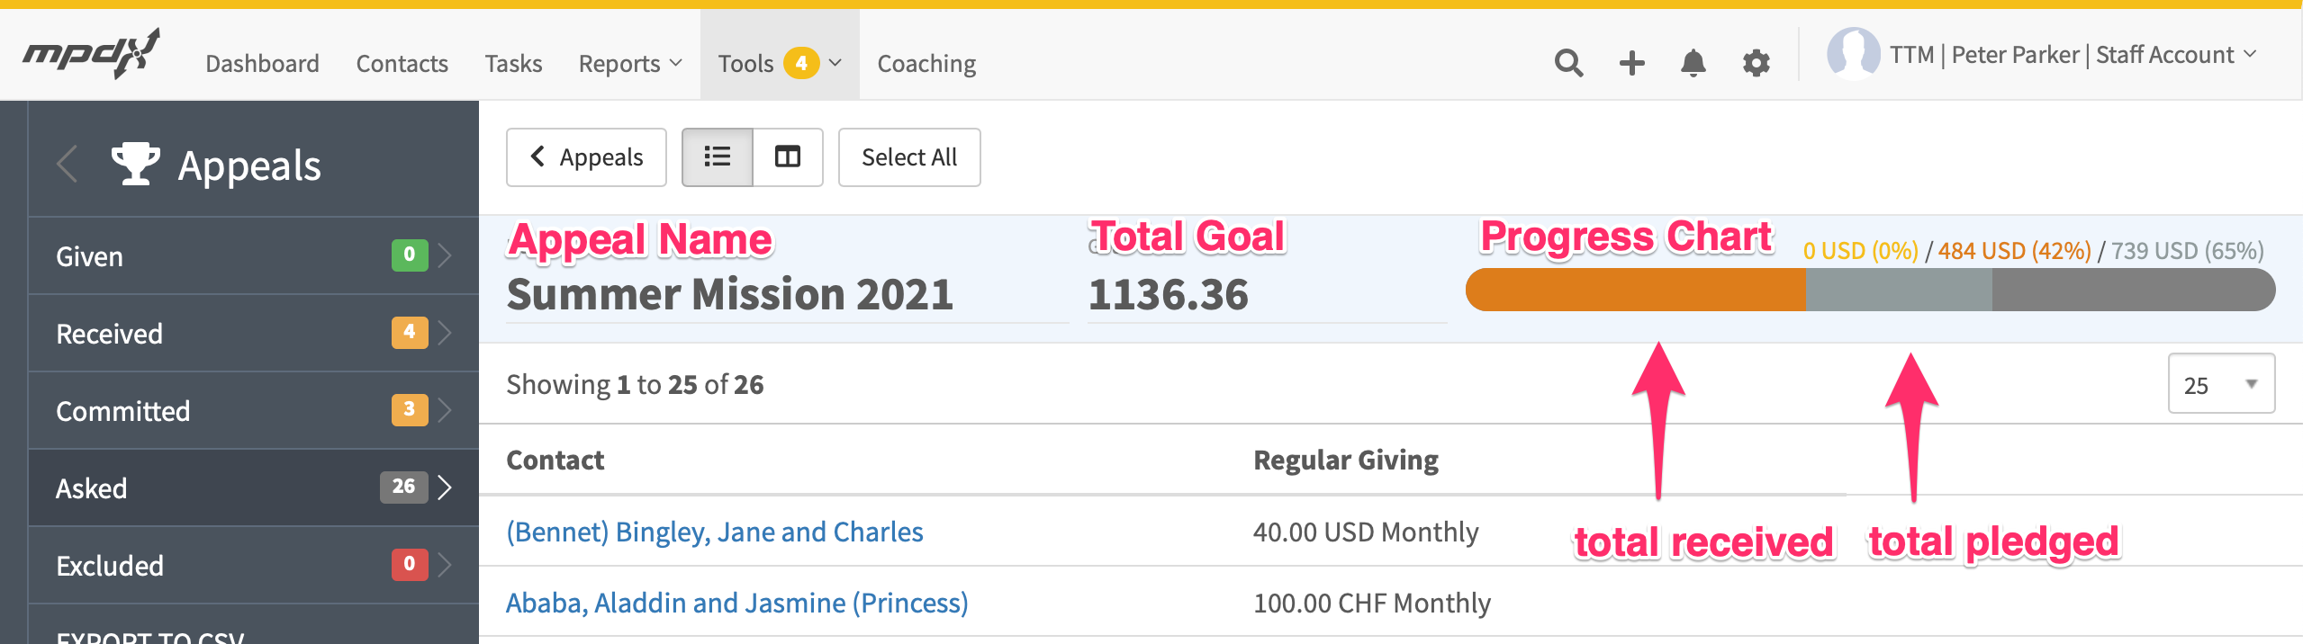
Task: Open settings gear icon
Action: click(x=1756, y=63)
